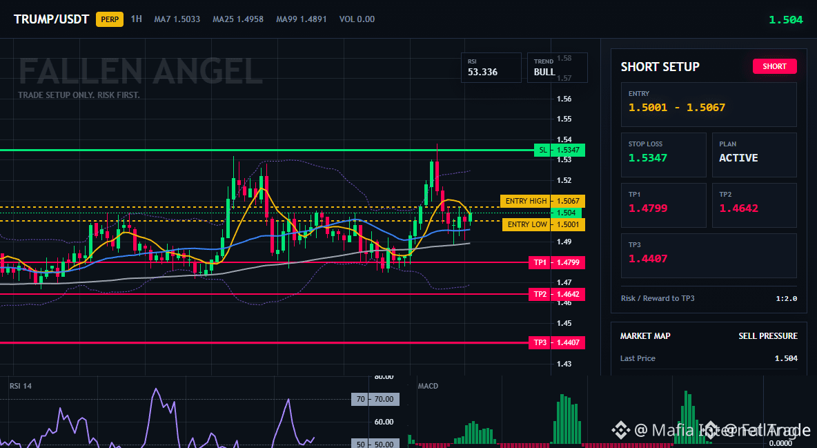Click the MA99 1.4891 indicator label
This screenshot has height=448, width=817.
[x=301, y=19]
